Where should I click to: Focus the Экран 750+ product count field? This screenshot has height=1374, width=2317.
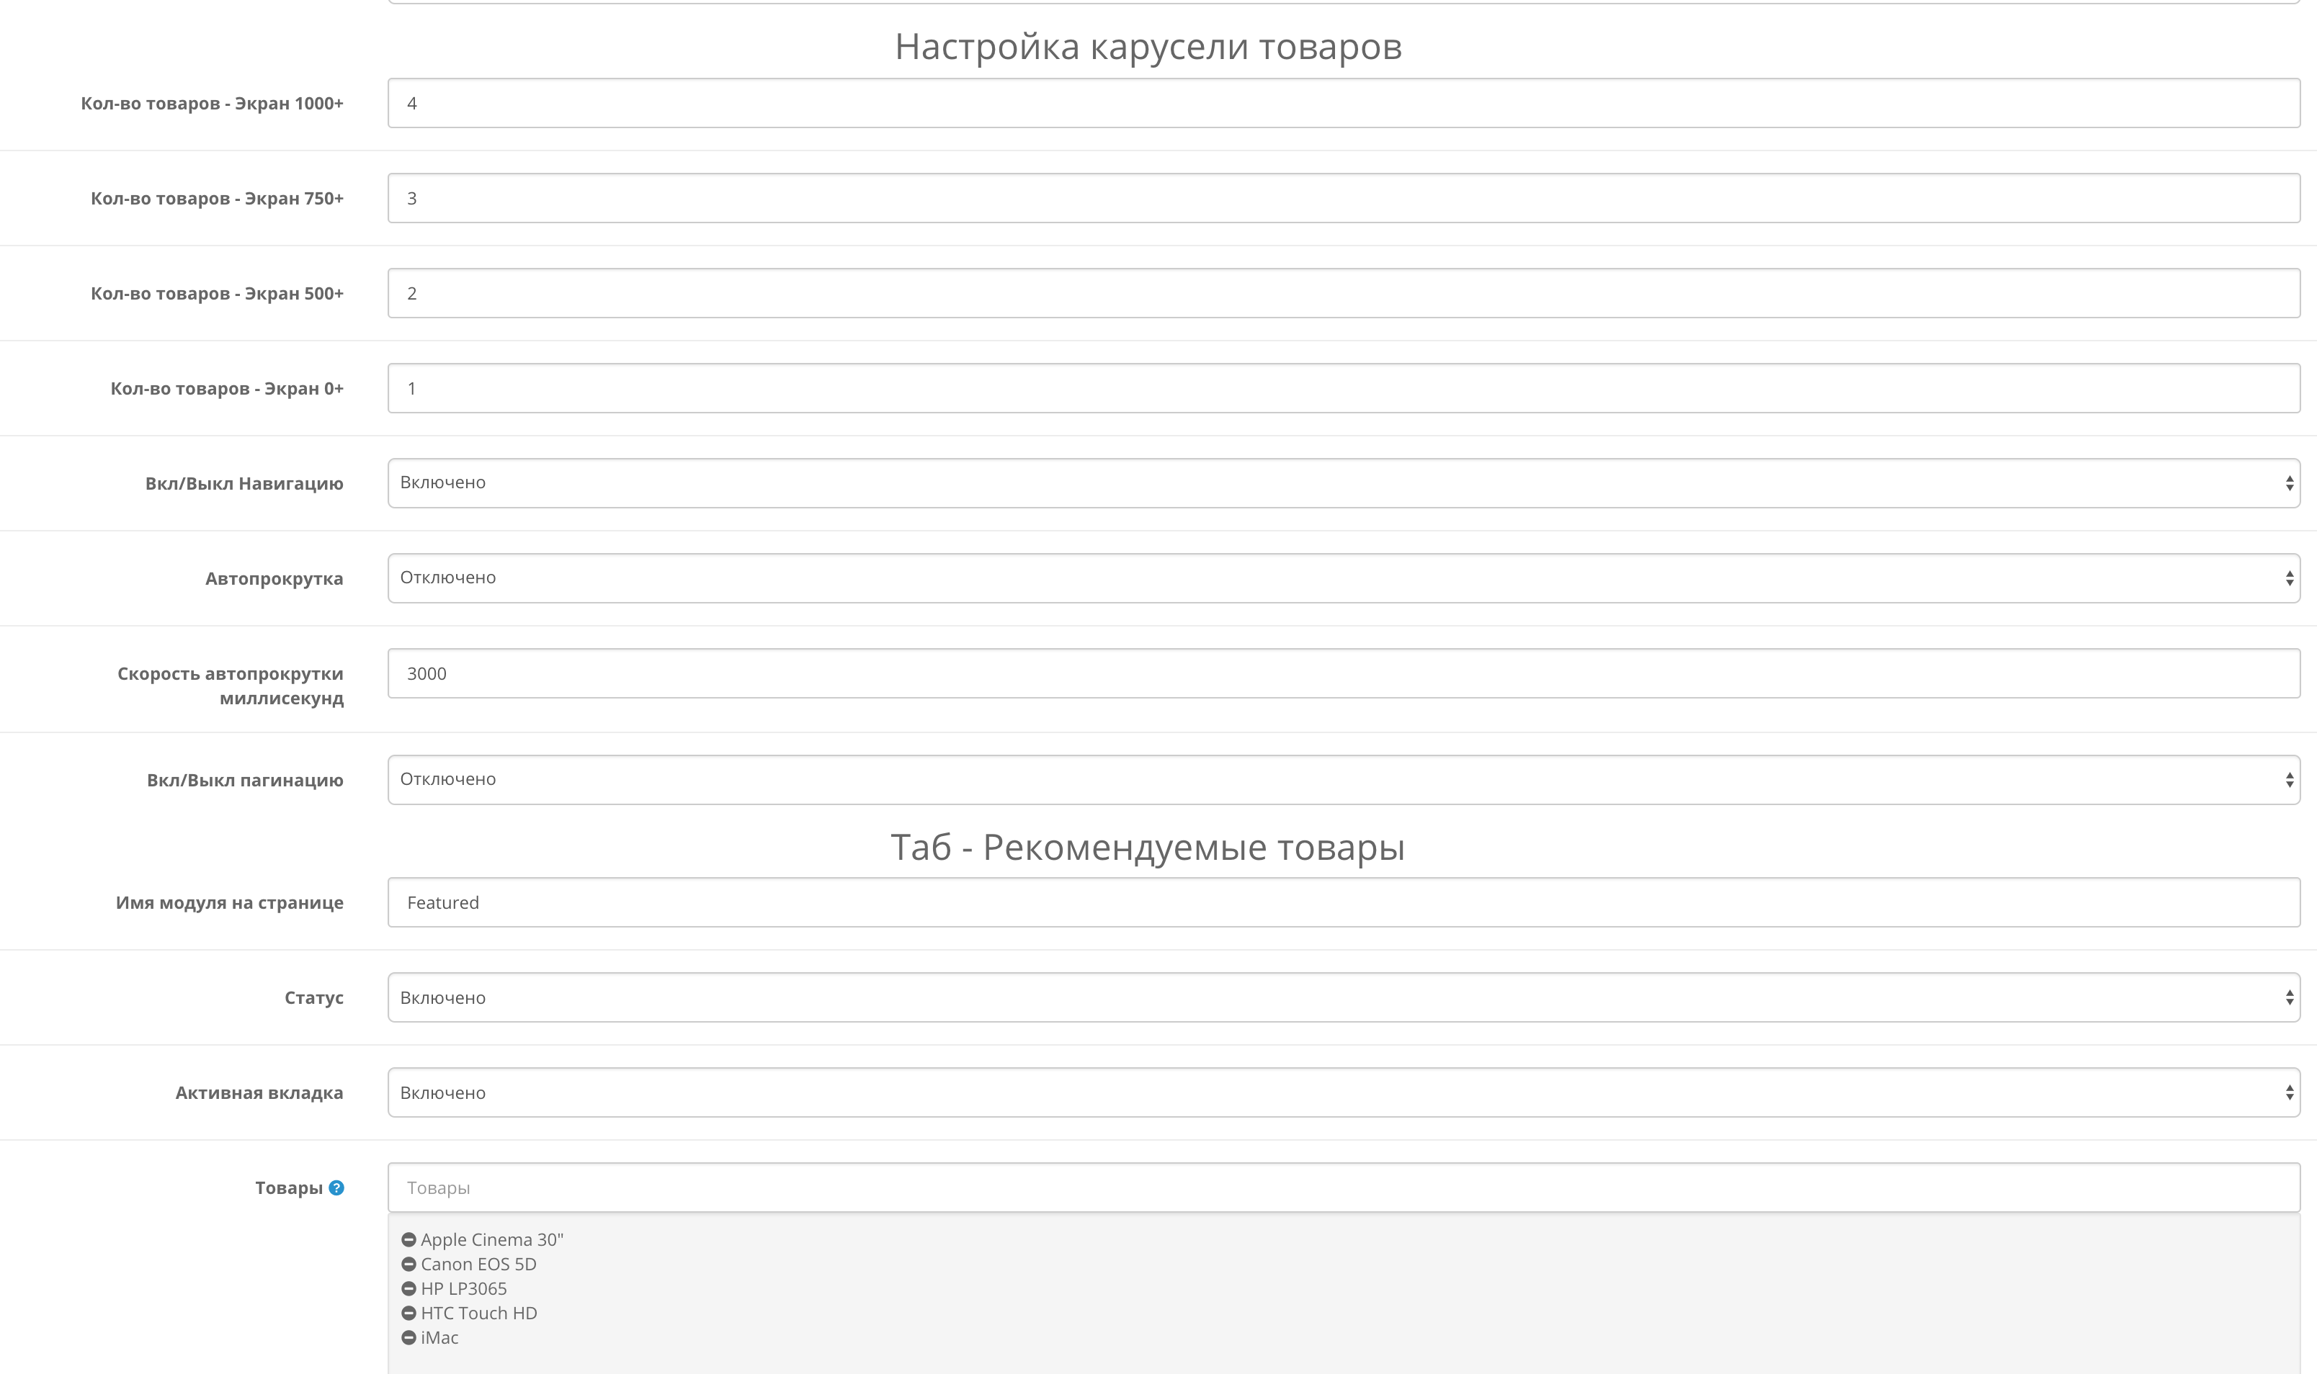(x=1344, y=198)
